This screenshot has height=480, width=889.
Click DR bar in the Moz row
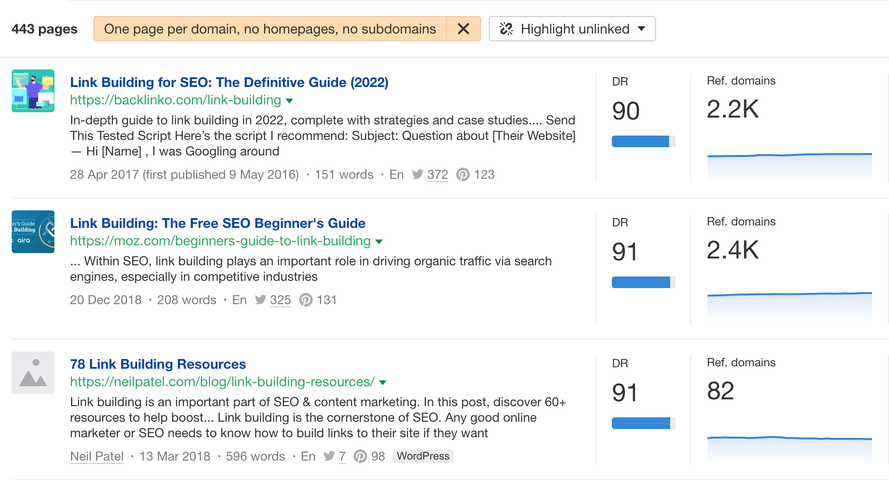643,282
